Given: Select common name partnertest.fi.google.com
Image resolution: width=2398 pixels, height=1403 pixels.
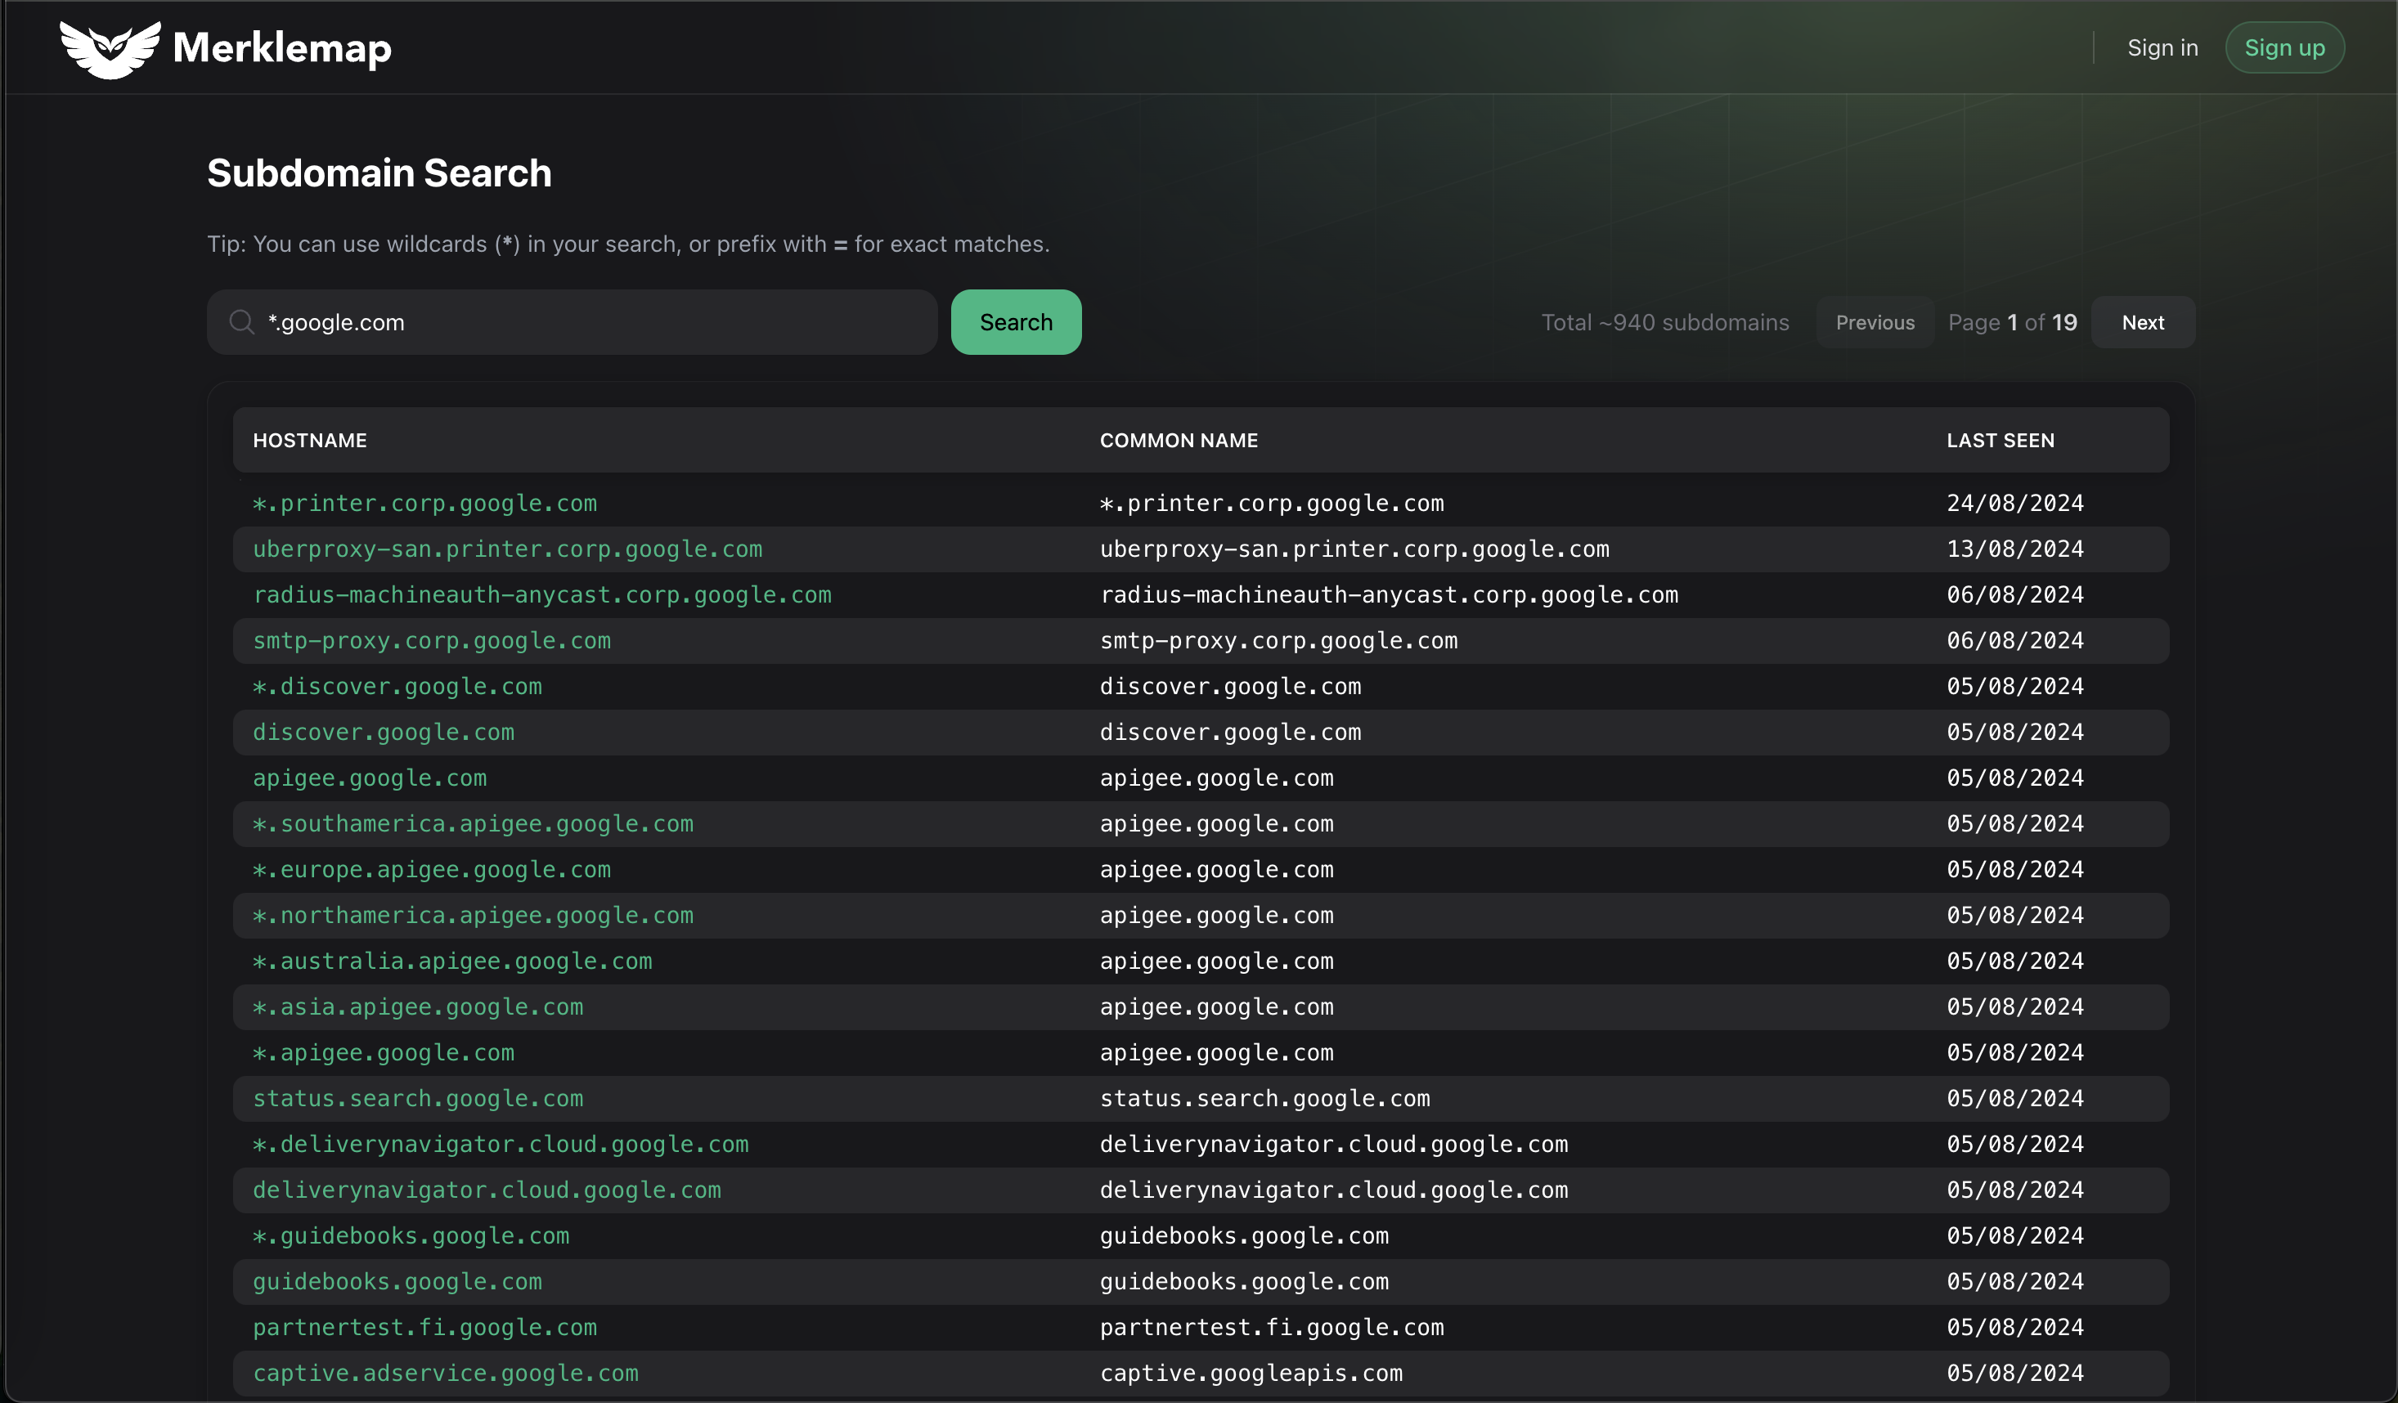Looking at the screenshot, I should coord(1271,1327).
